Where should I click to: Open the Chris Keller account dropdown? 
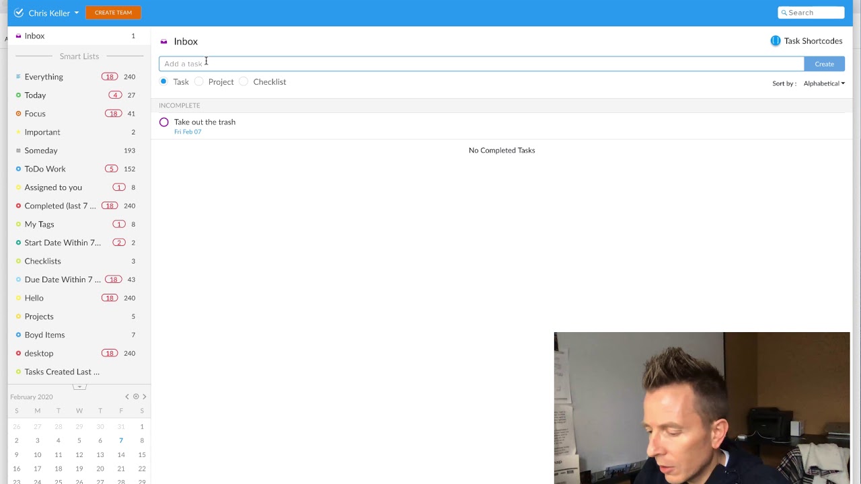tap(53, 13)
